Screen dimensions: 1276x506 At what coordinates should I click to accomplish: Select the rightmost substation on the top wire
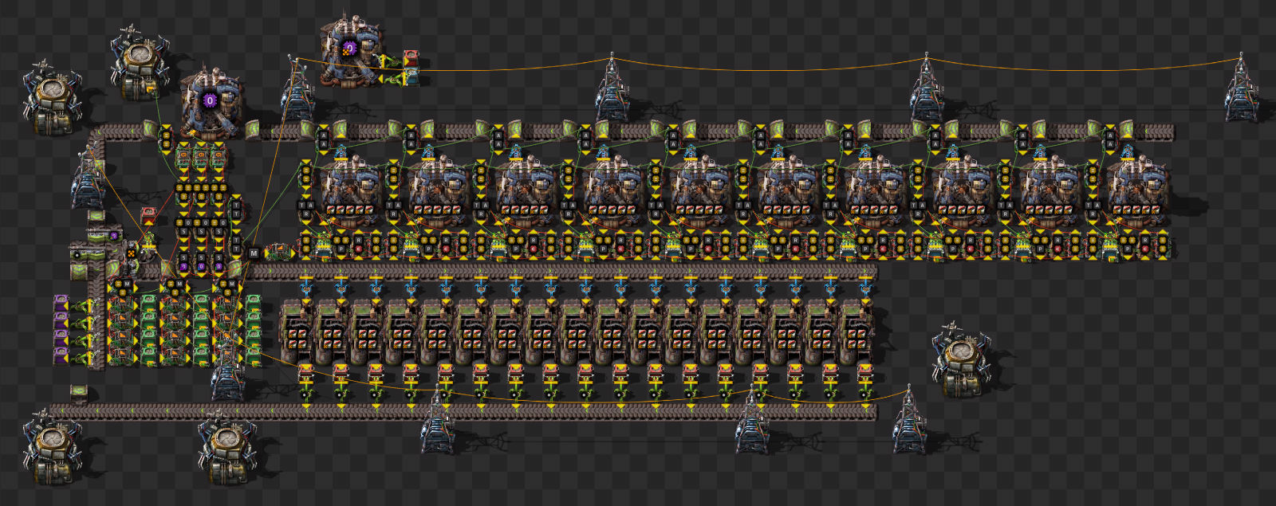(1241, 89)
